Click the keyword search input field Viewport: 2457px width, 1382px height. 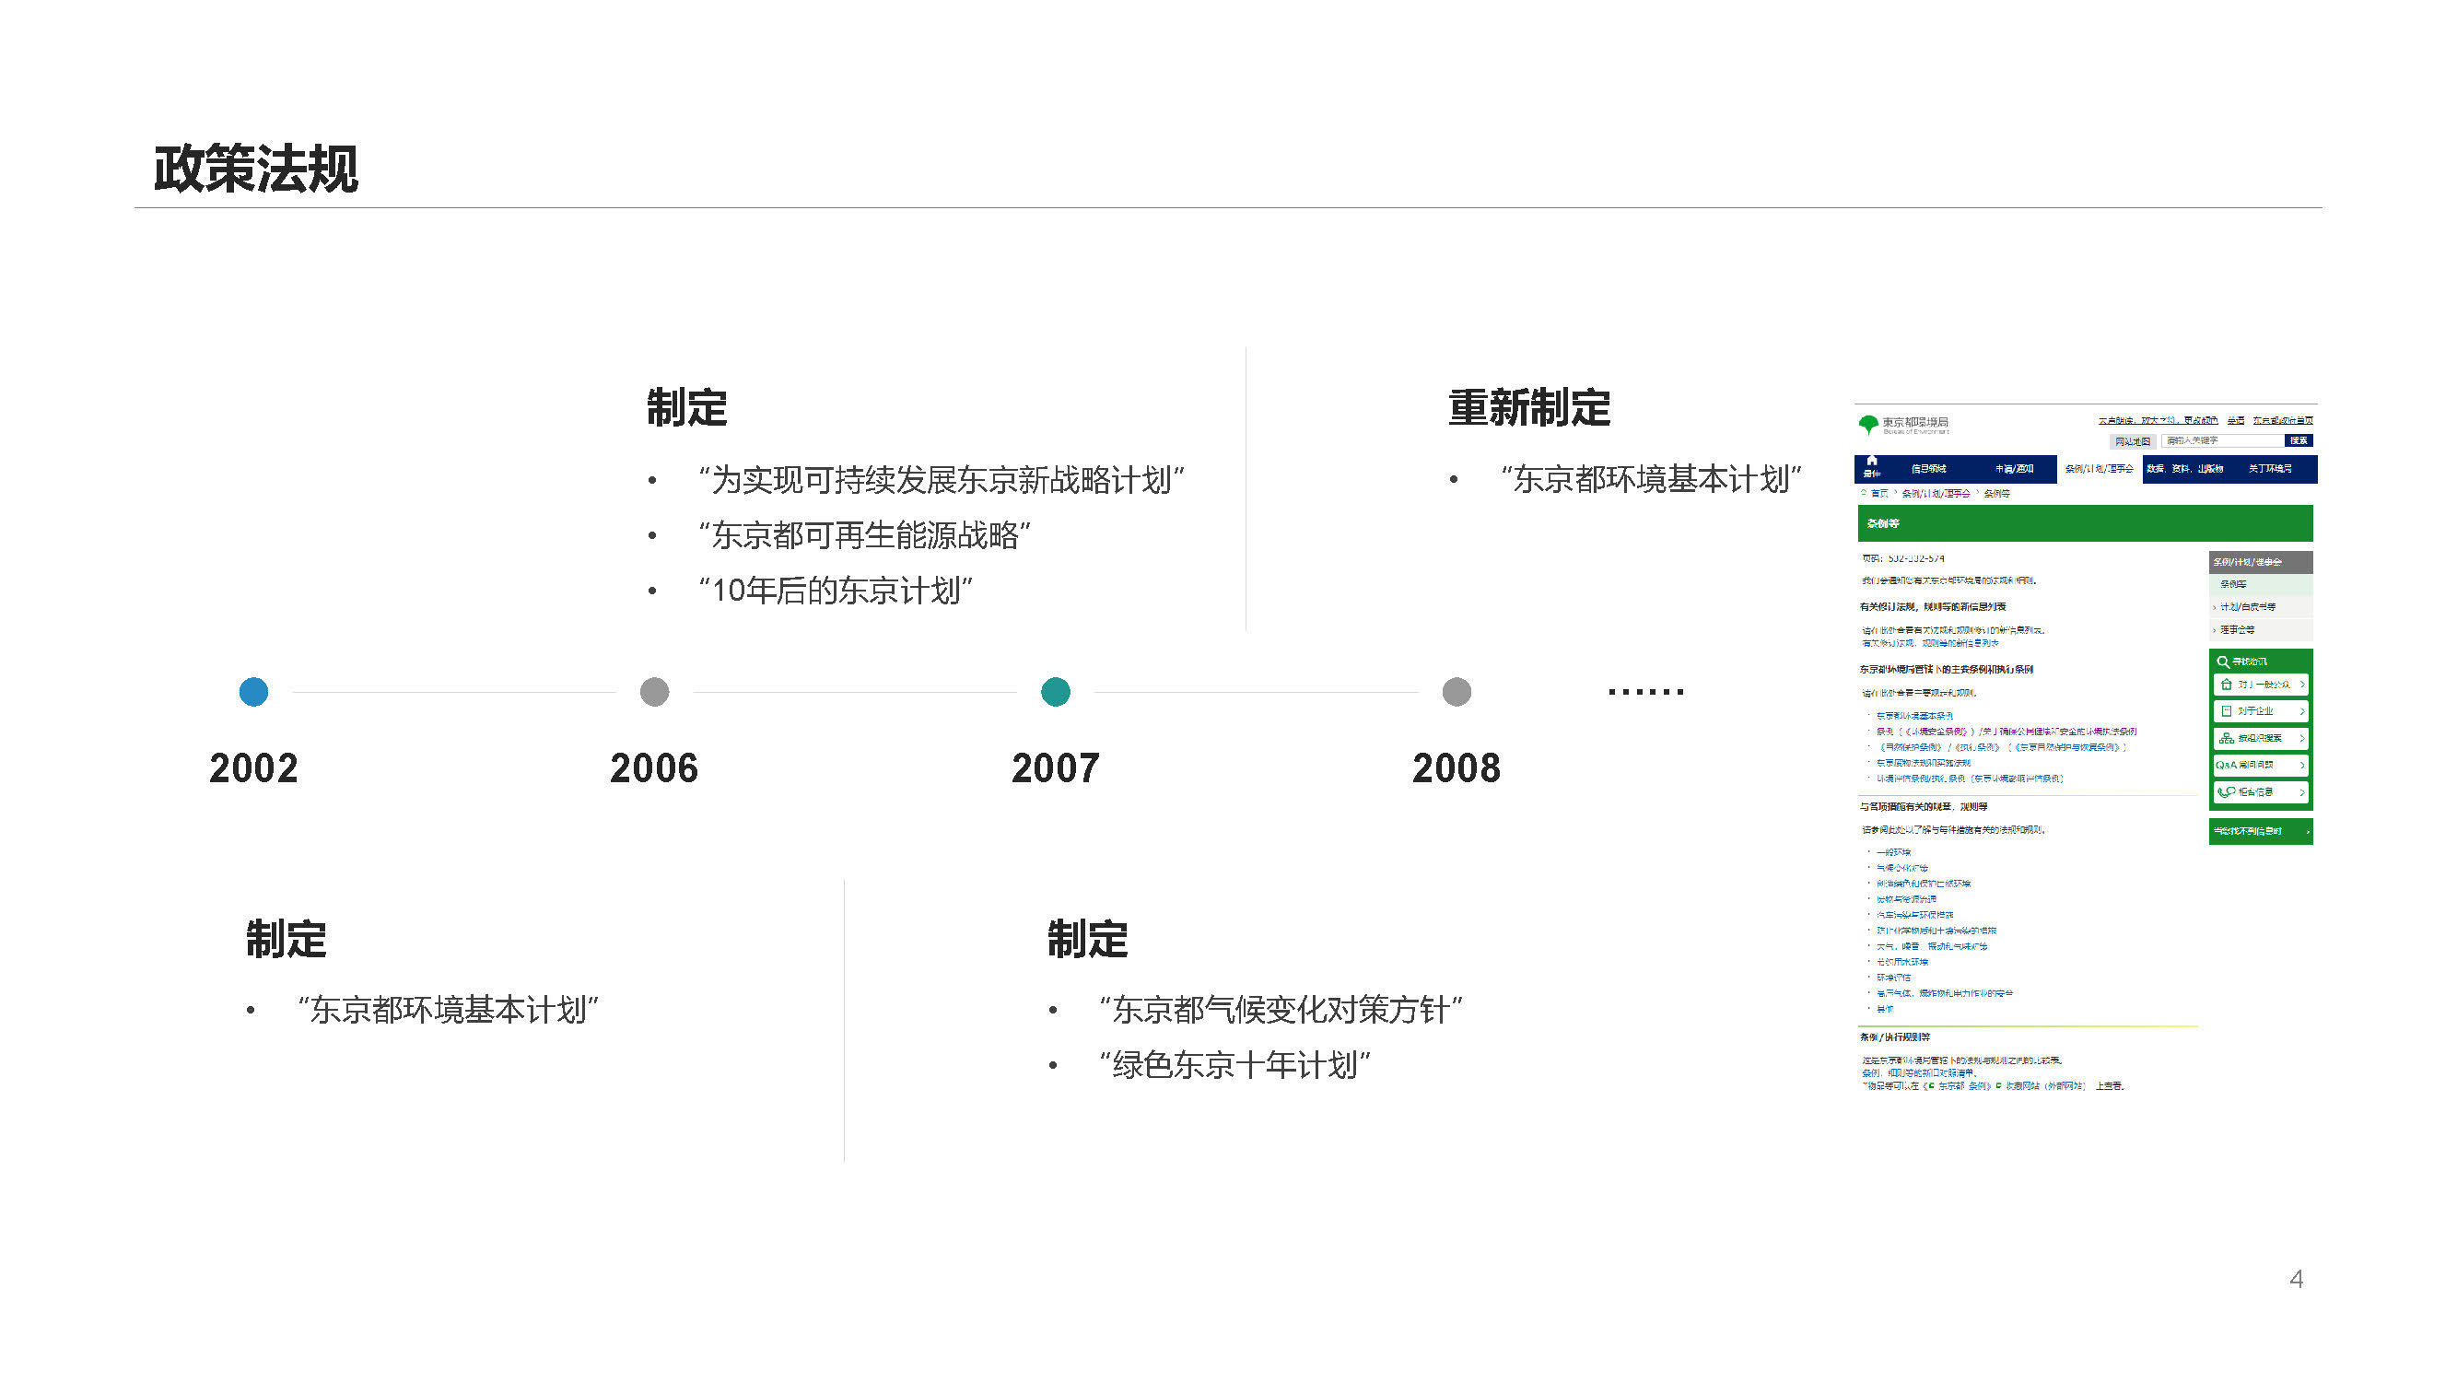[2222, 440]
